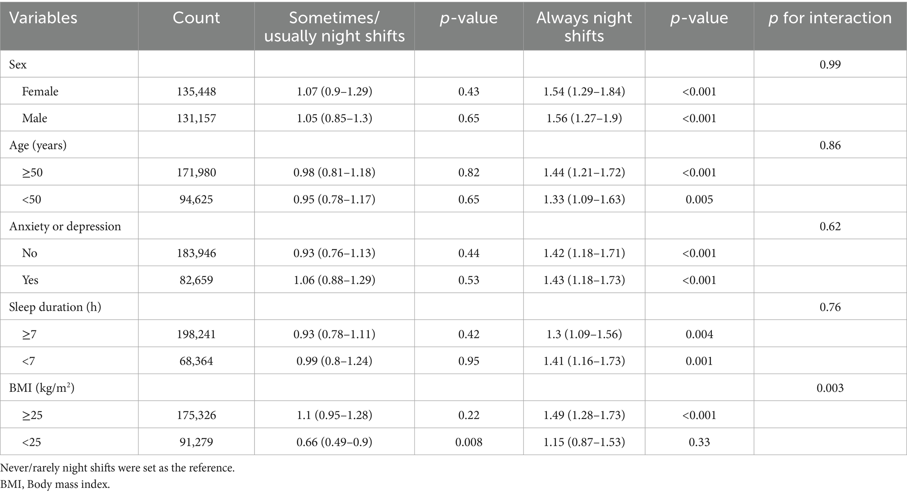Select the BMI interaction p-value 0.003
907x494 pixels.
830,388
